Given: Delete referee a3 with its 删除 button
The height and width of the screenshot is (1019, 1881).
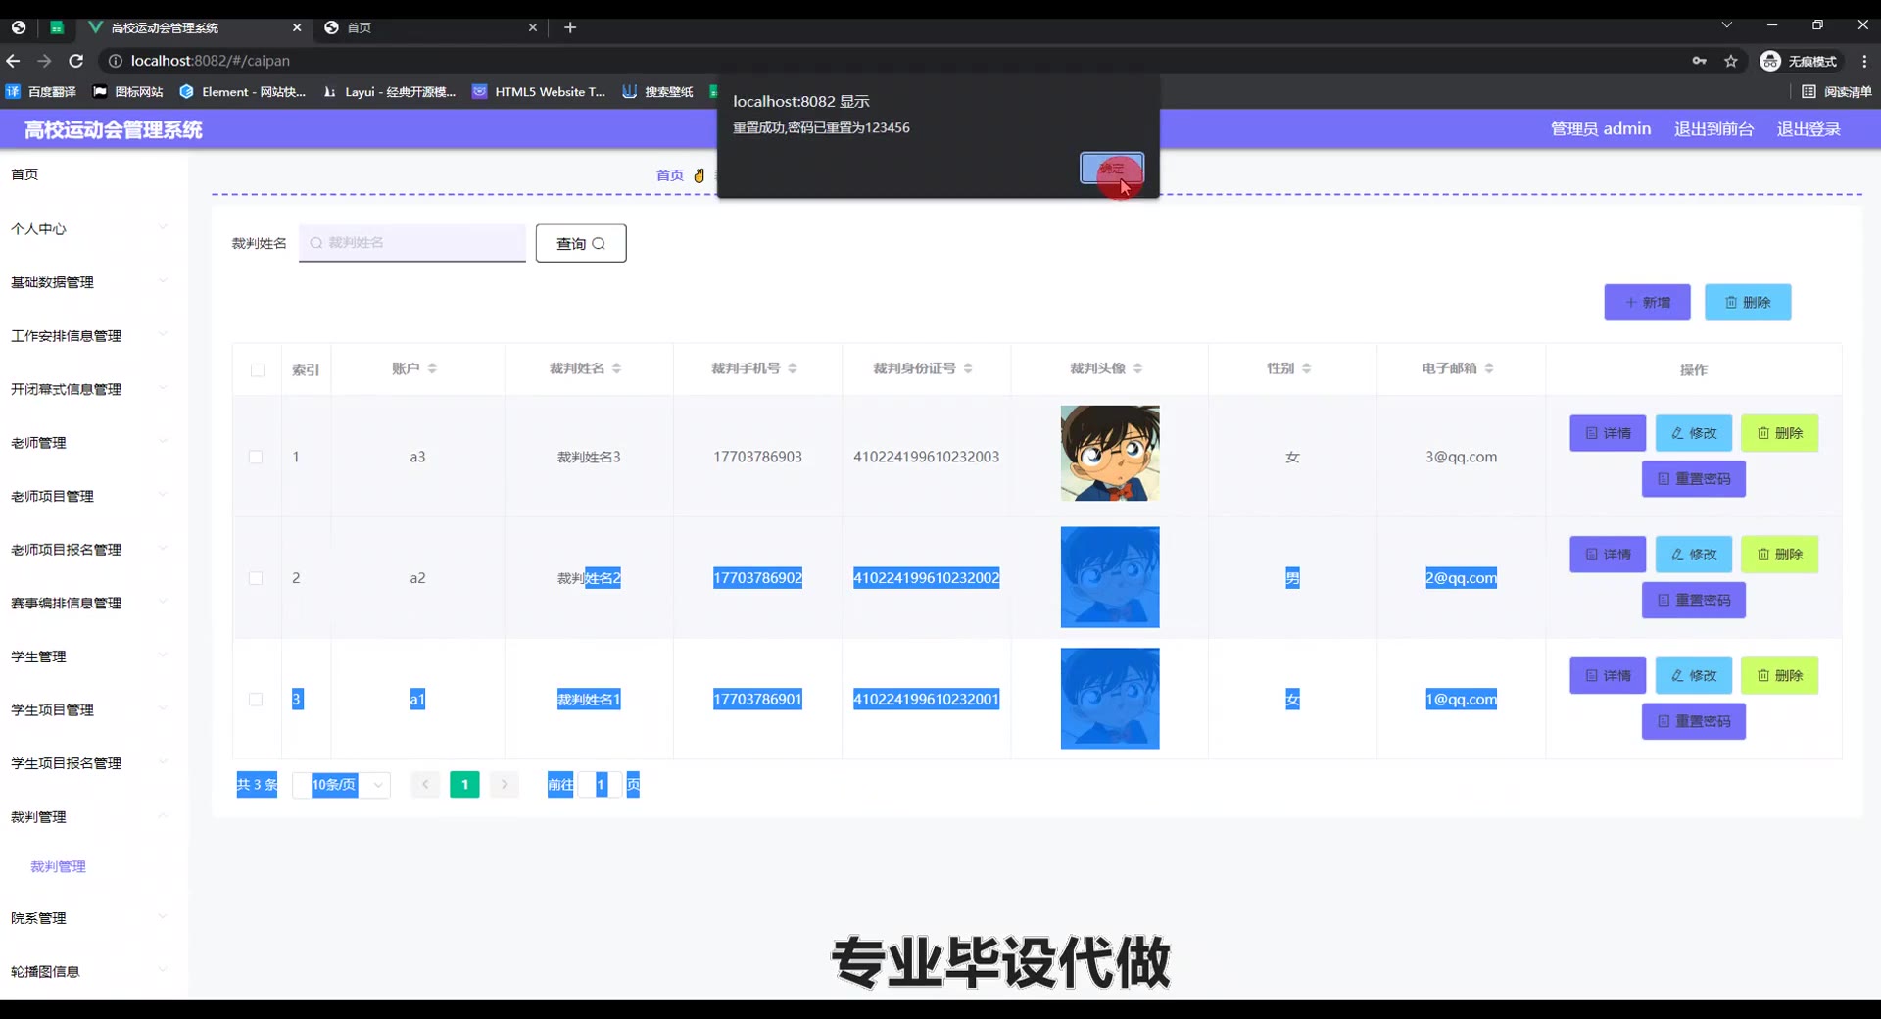Looking at the screenshot, I should pos(1779,433).
